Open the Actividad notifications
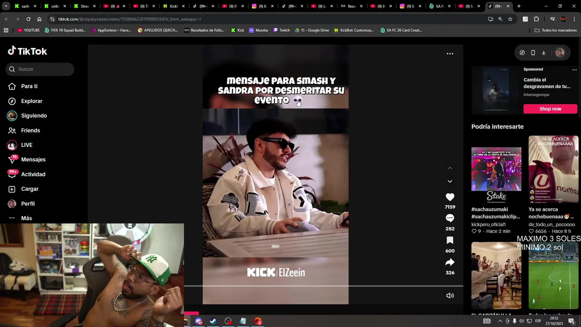581x327 pixels. click(33, 174)
